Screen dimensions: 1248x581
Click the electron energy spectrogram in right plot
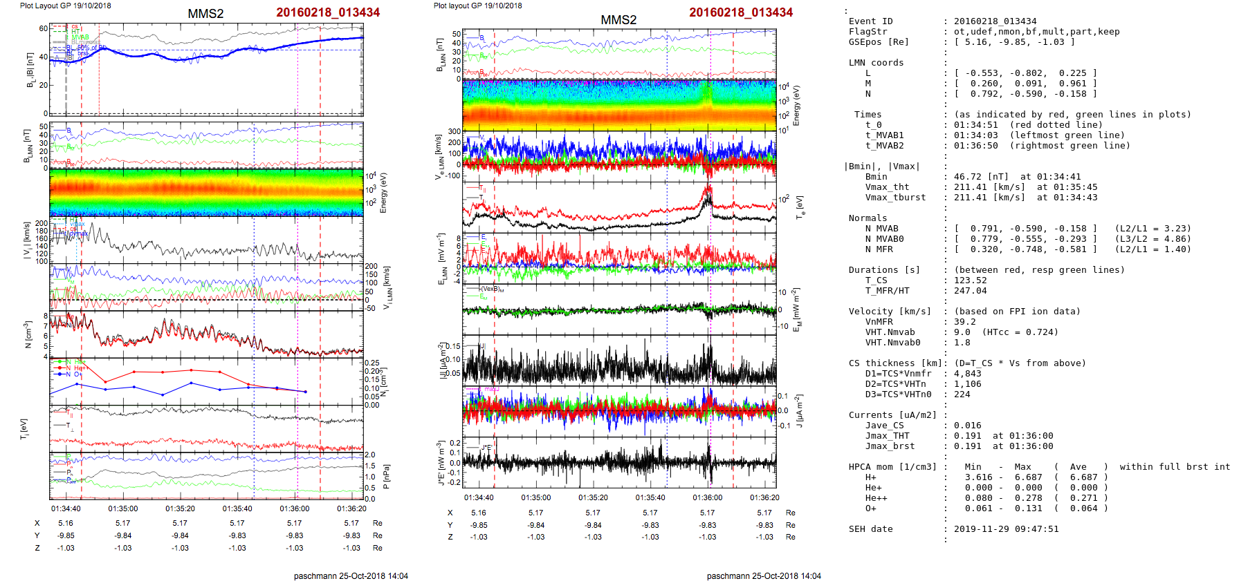(x=618, y=105)
